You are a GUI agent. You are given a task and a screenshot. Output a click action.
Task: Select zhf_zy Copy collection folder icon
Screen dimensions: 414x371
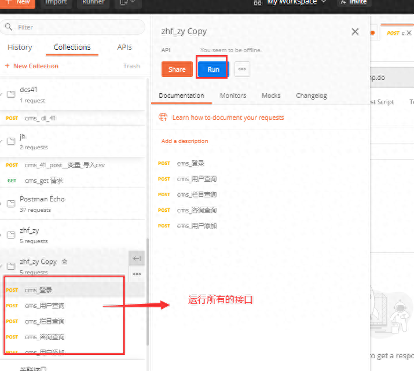tap(11, 266)
